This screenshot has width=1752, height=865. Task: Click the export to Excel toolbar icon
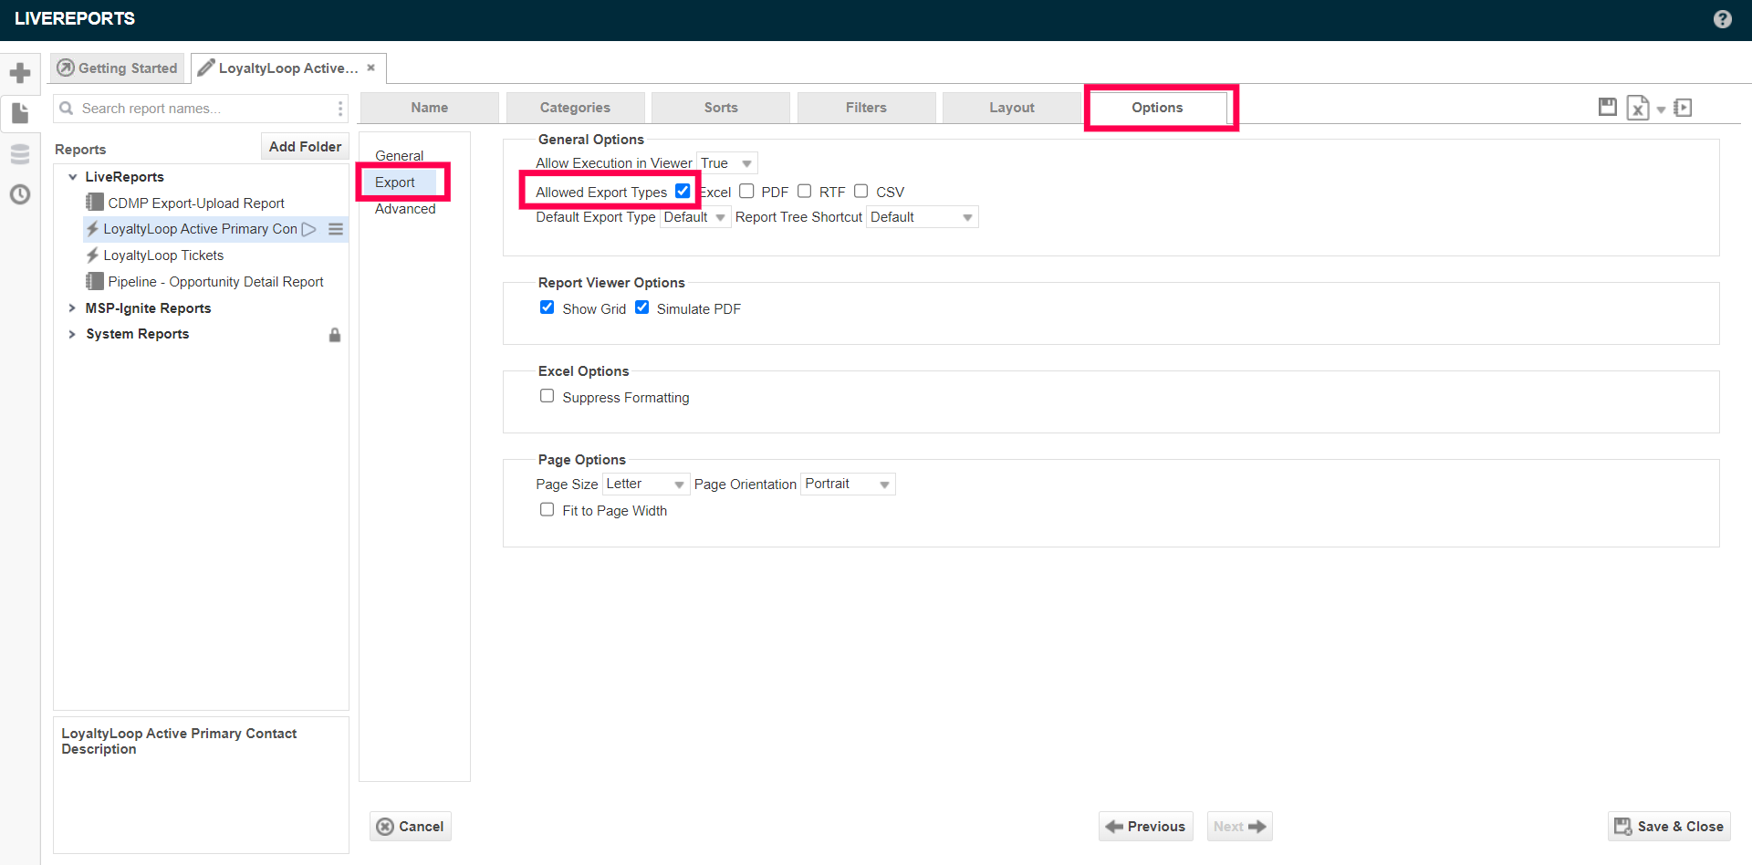1638,108
